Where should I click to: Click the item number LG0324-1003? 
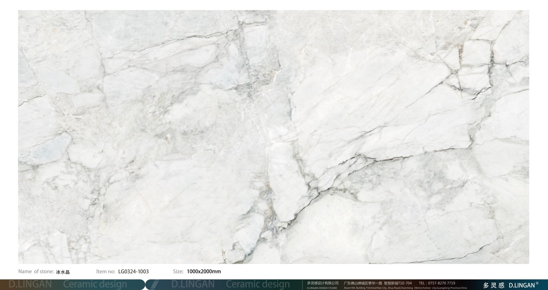coord(133,271)
